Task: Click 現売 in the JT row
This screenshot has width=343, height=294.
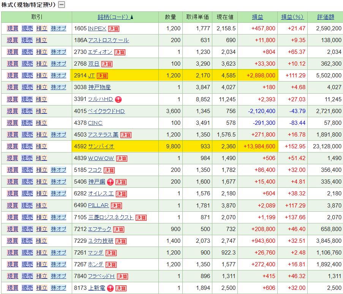Action: click(x=27, y=76)
